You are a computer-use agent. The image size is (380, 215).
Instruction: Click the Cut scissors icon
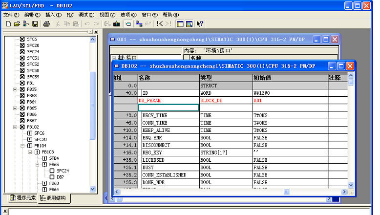[x=58, y=24]
